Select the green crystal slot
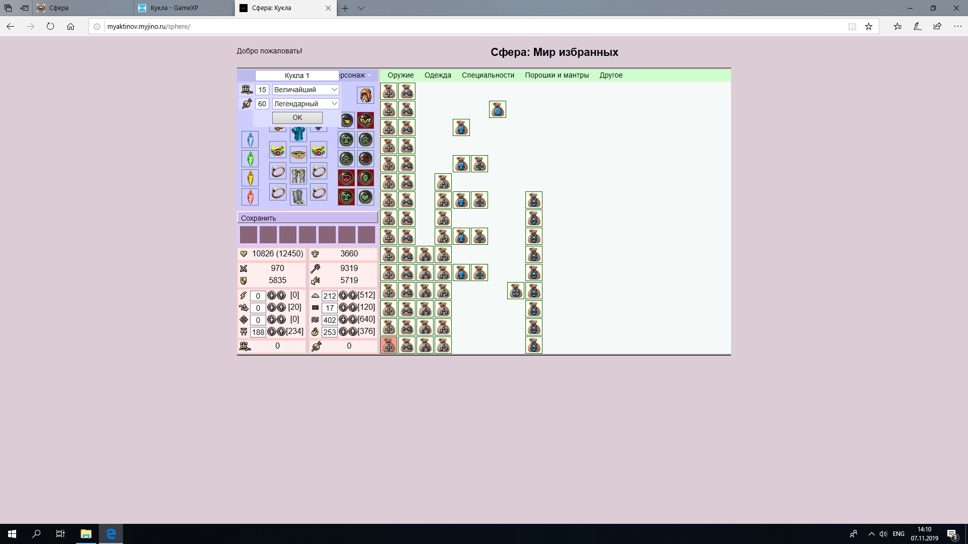The image size is (968, 544). [x=250, y=159]
